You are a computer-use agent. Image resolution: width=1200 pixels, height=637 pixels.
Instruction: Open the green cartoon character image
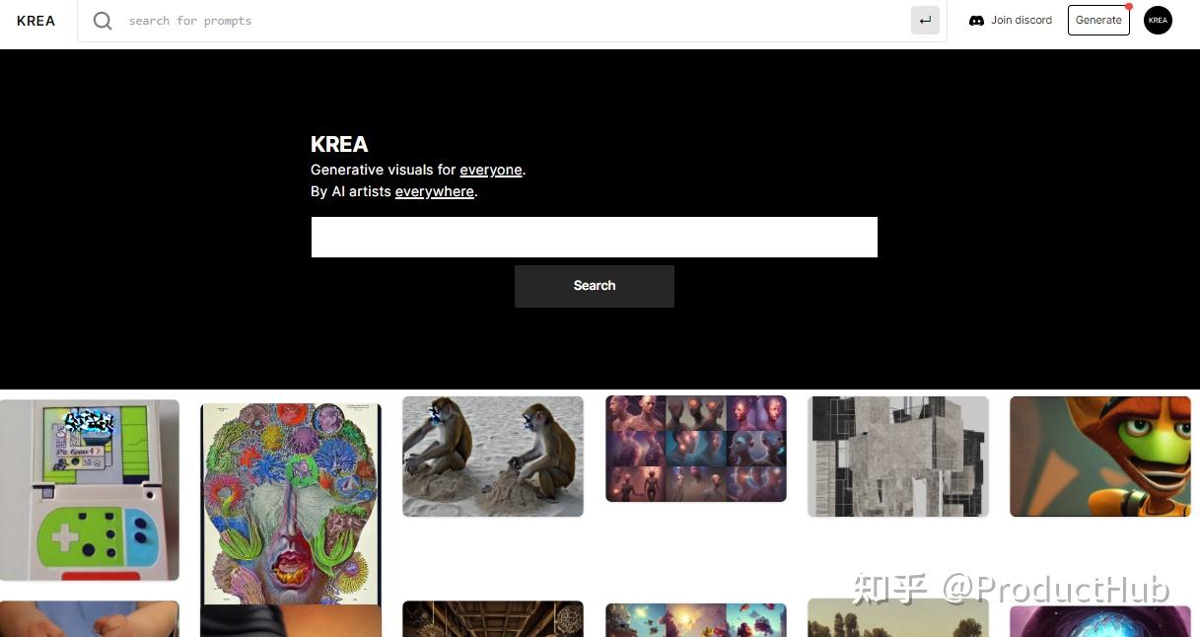(x=1100, y=457)
